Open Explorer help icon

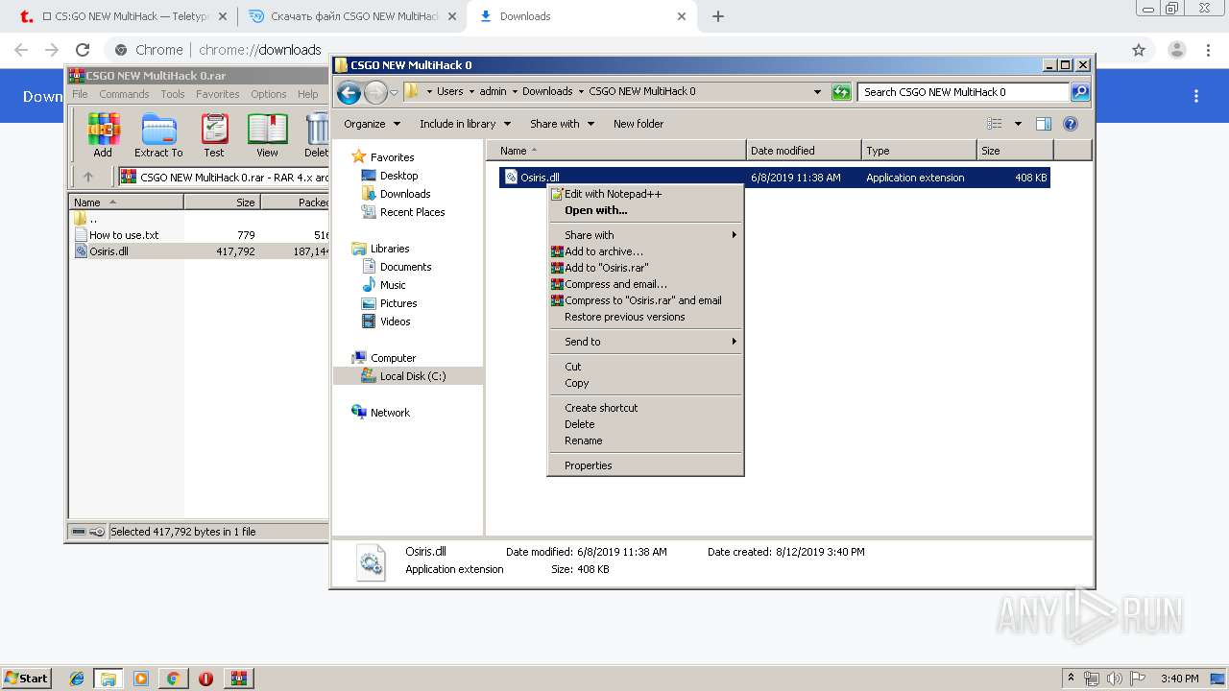pyautogui.click(x=1071, y=124)
